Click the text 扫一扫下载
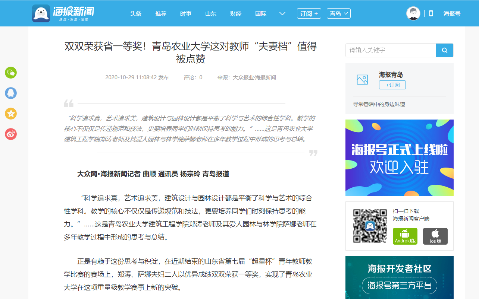Image resolution: width=479 pixels, height=299 pixels. click(406, 211)
